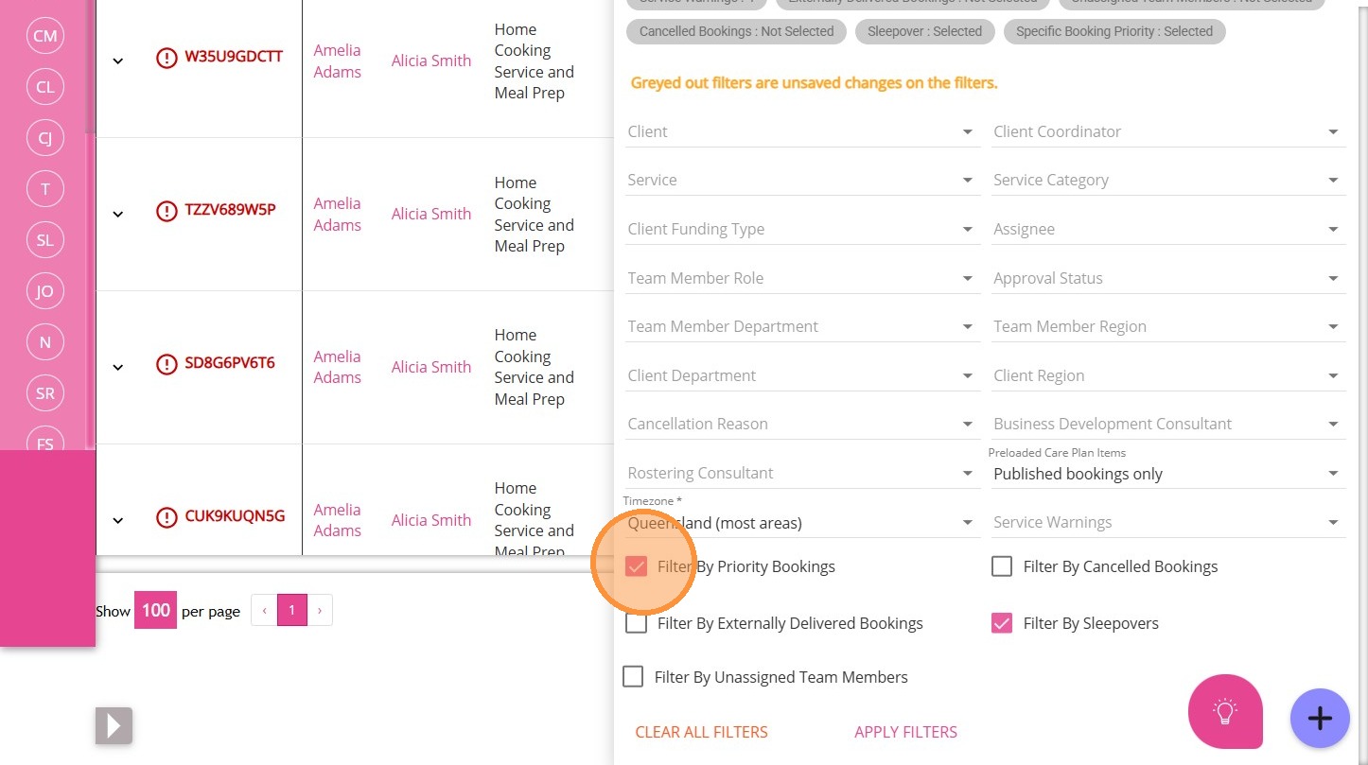Open the JO avatar in sidebar
The width and height of the screenshot is (1368, 765).
click(x=44, y=291)
